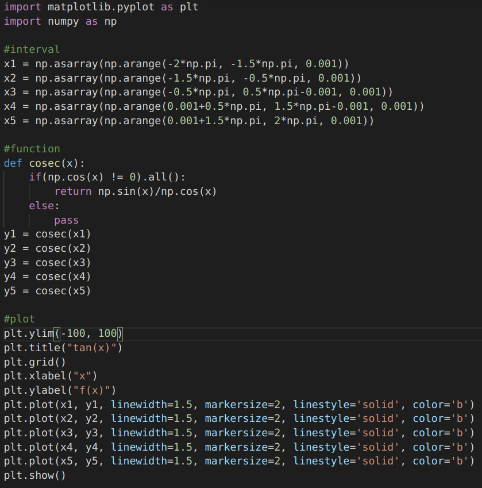The height and width of the screenshot is (488, 482).
Task: Click the 'plt.title("tan(x)")' line
Action: [x=63, y=348]
